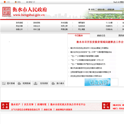Screen dimensions: 124x124
Task: Open 推介衡水 promotion icon button
Action: [58, 83]
